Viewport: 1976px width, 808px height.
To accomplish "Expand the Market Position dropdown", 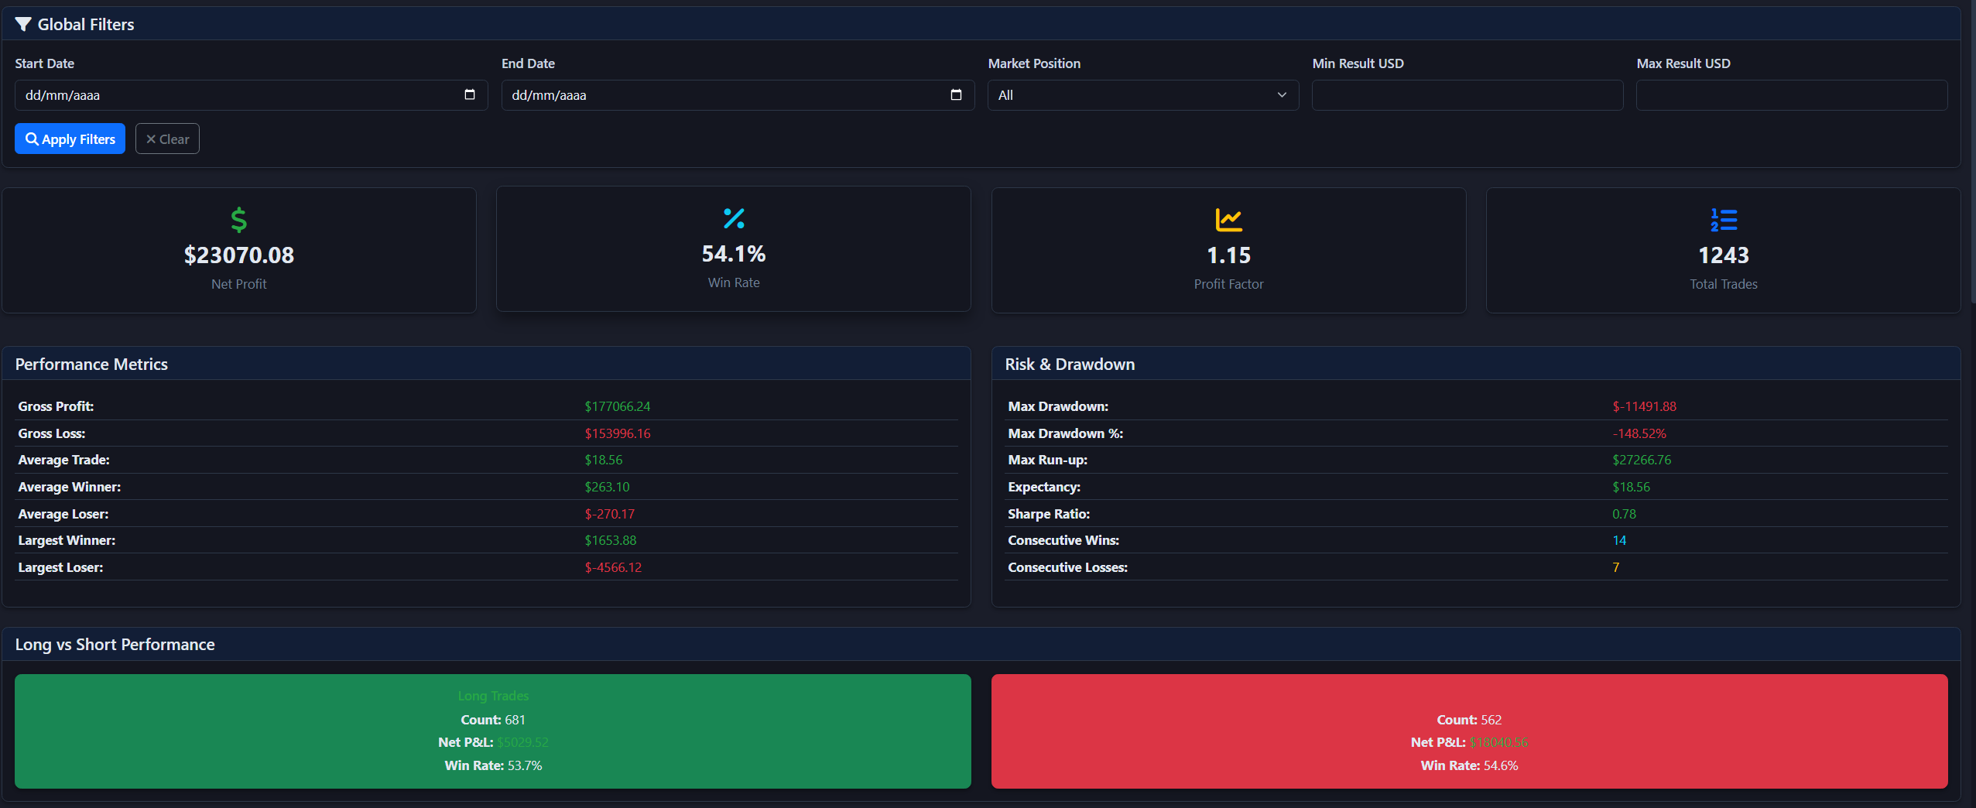I will [1142, 95].
